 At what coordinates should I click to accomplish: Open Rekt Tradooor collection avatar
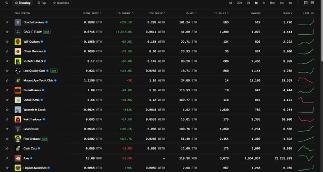18,119
